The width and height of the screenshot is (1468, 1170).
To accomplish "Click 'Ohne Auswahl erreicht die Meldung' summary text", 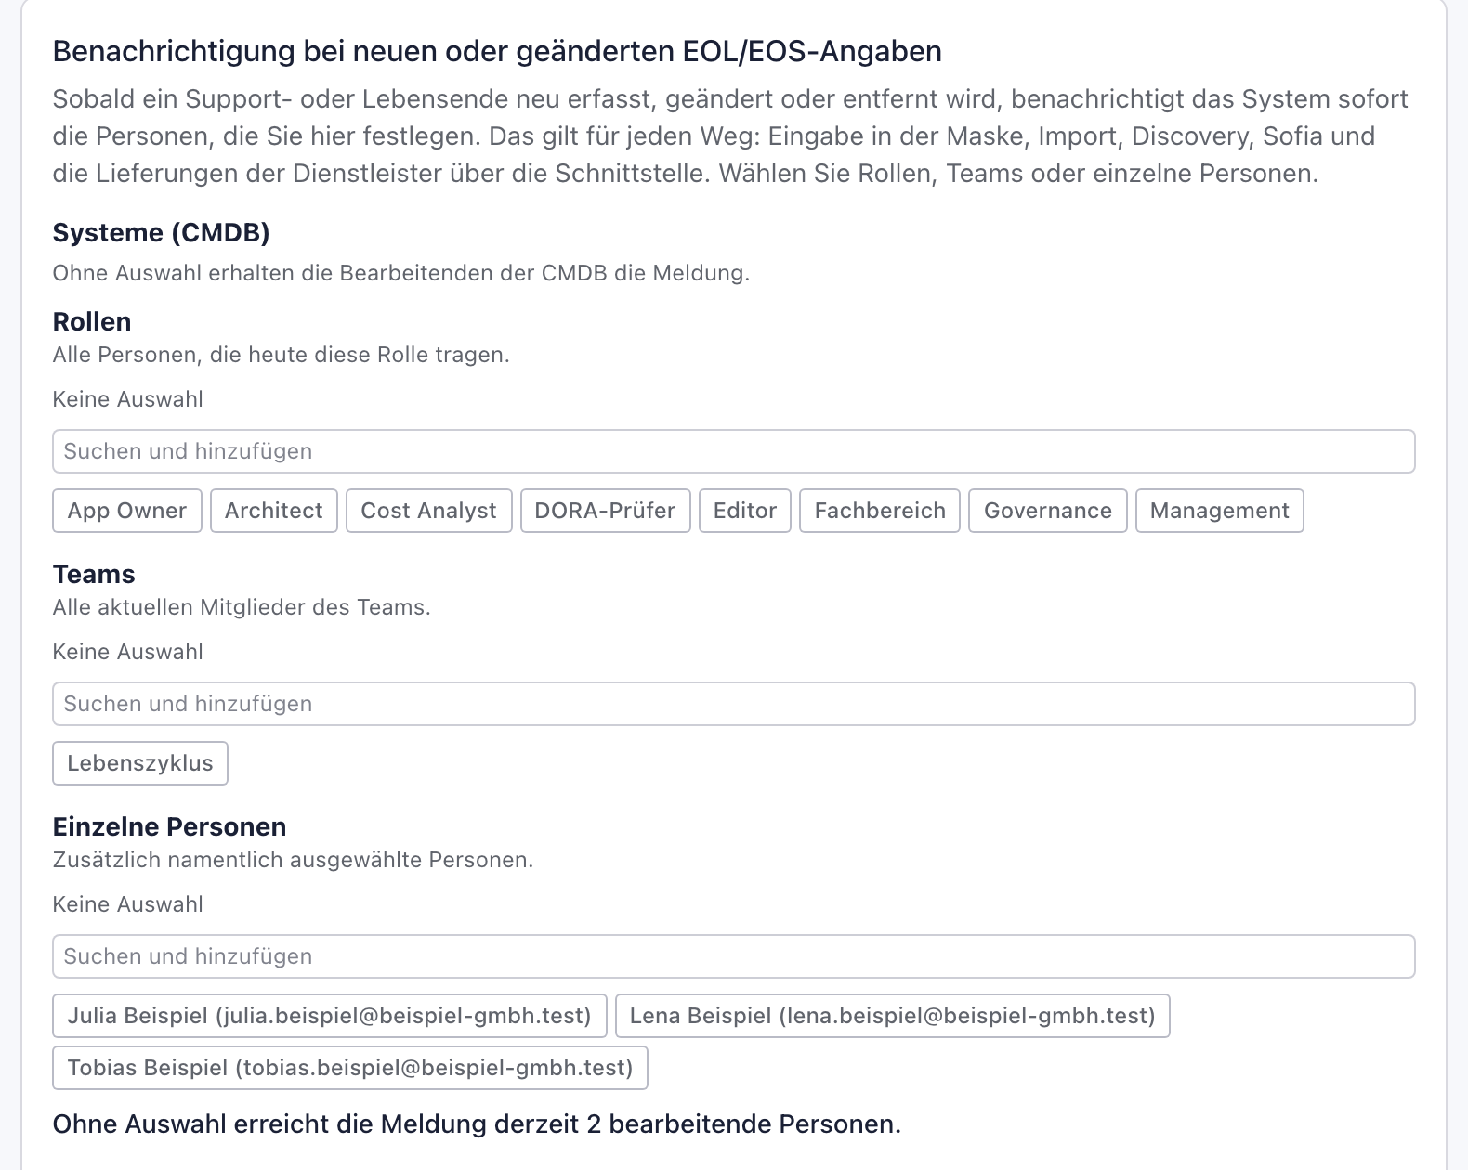I will (477, 1124).
